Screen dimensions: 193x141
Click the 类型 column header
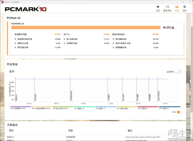(71, 130)
